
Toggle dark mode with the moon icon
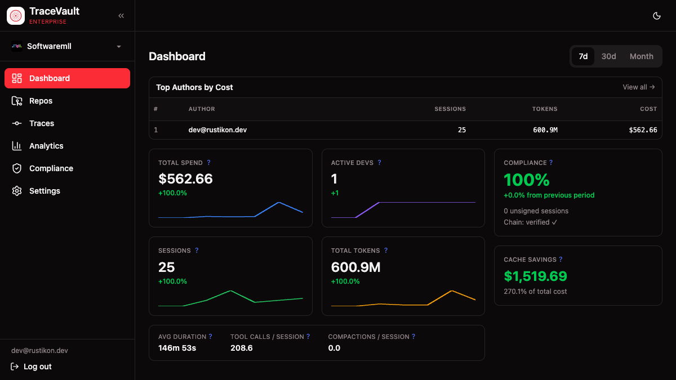click(x=656, y=16)
